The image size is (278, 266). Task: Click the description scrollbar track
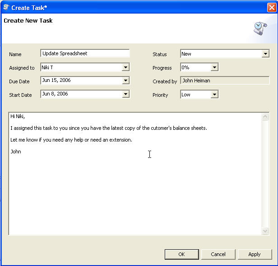[x=265, y=174]
